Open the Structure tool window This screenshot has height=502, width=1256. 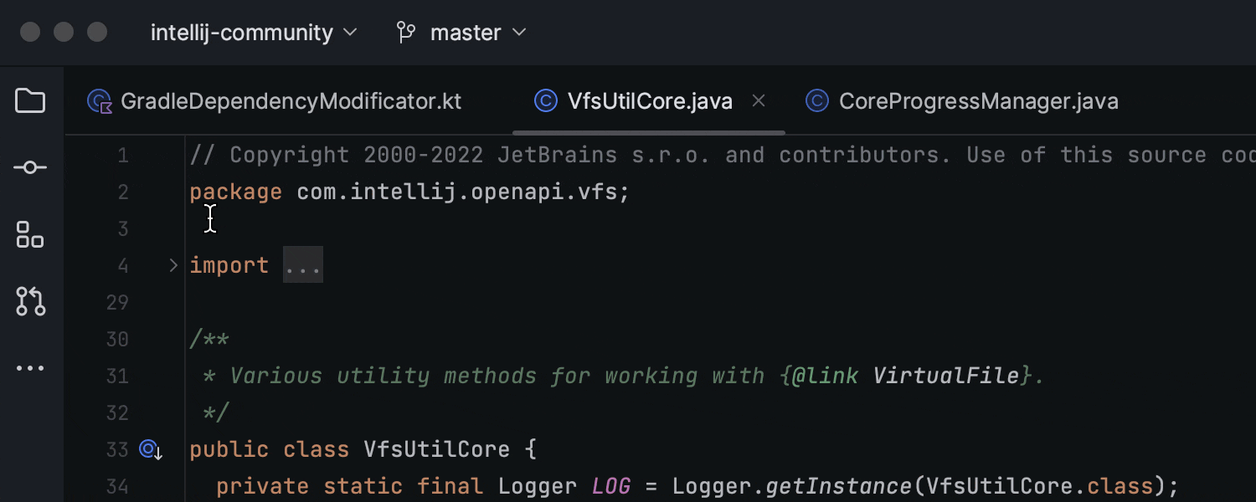tap(30, 234)
